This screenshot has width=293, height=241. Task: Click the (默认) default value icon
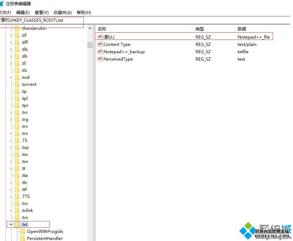[x=100, y=37]
